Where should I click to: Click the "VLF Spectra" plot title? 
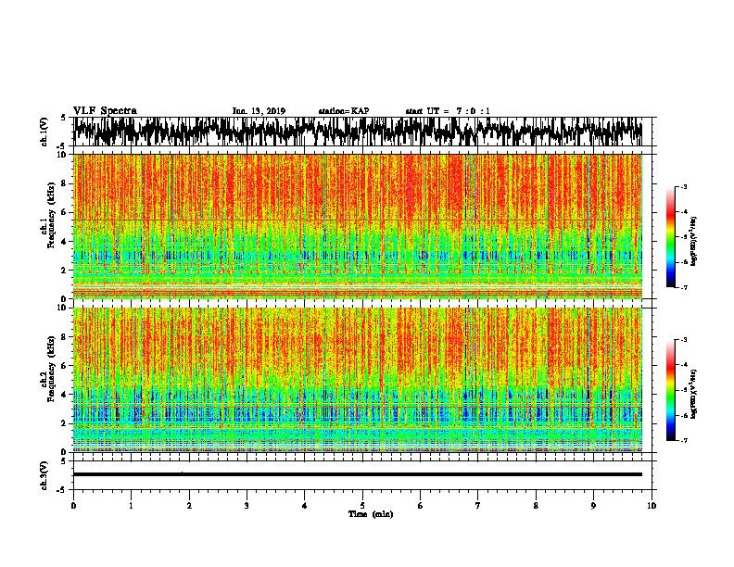pyautogui.click(x=105, y=111)
